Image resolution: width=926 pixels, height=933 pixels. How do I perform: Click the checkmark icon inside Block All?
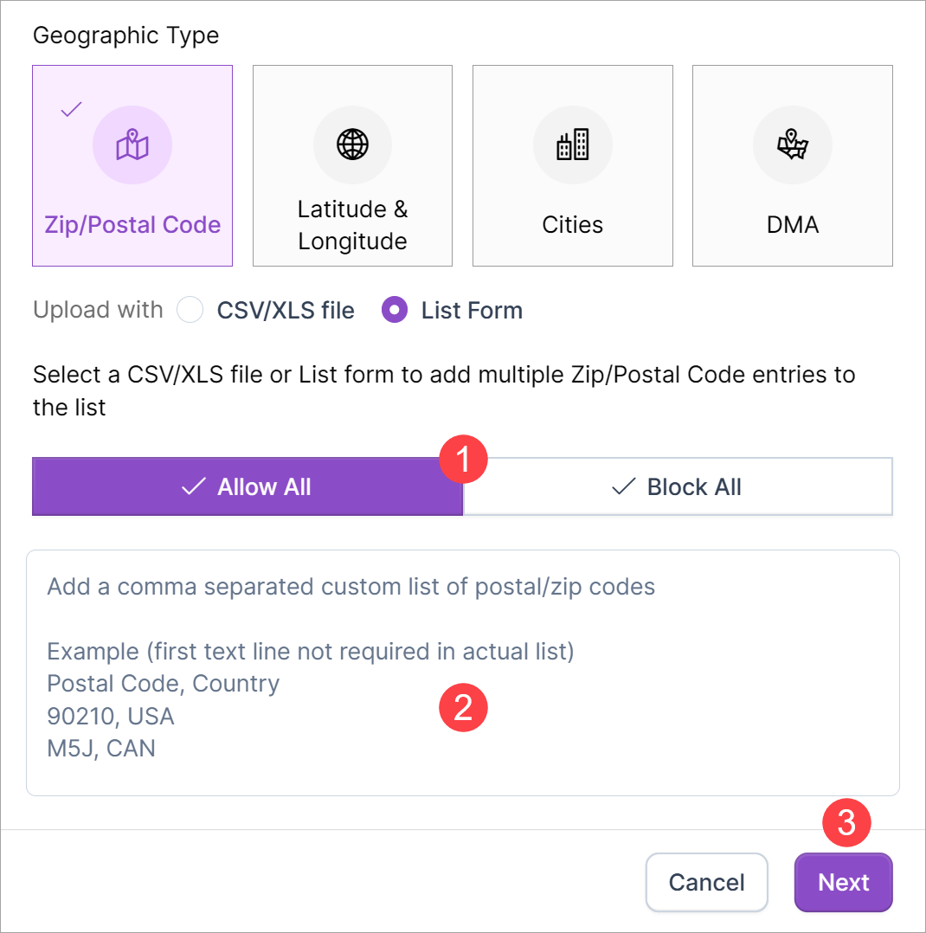(x=623, y=487)
